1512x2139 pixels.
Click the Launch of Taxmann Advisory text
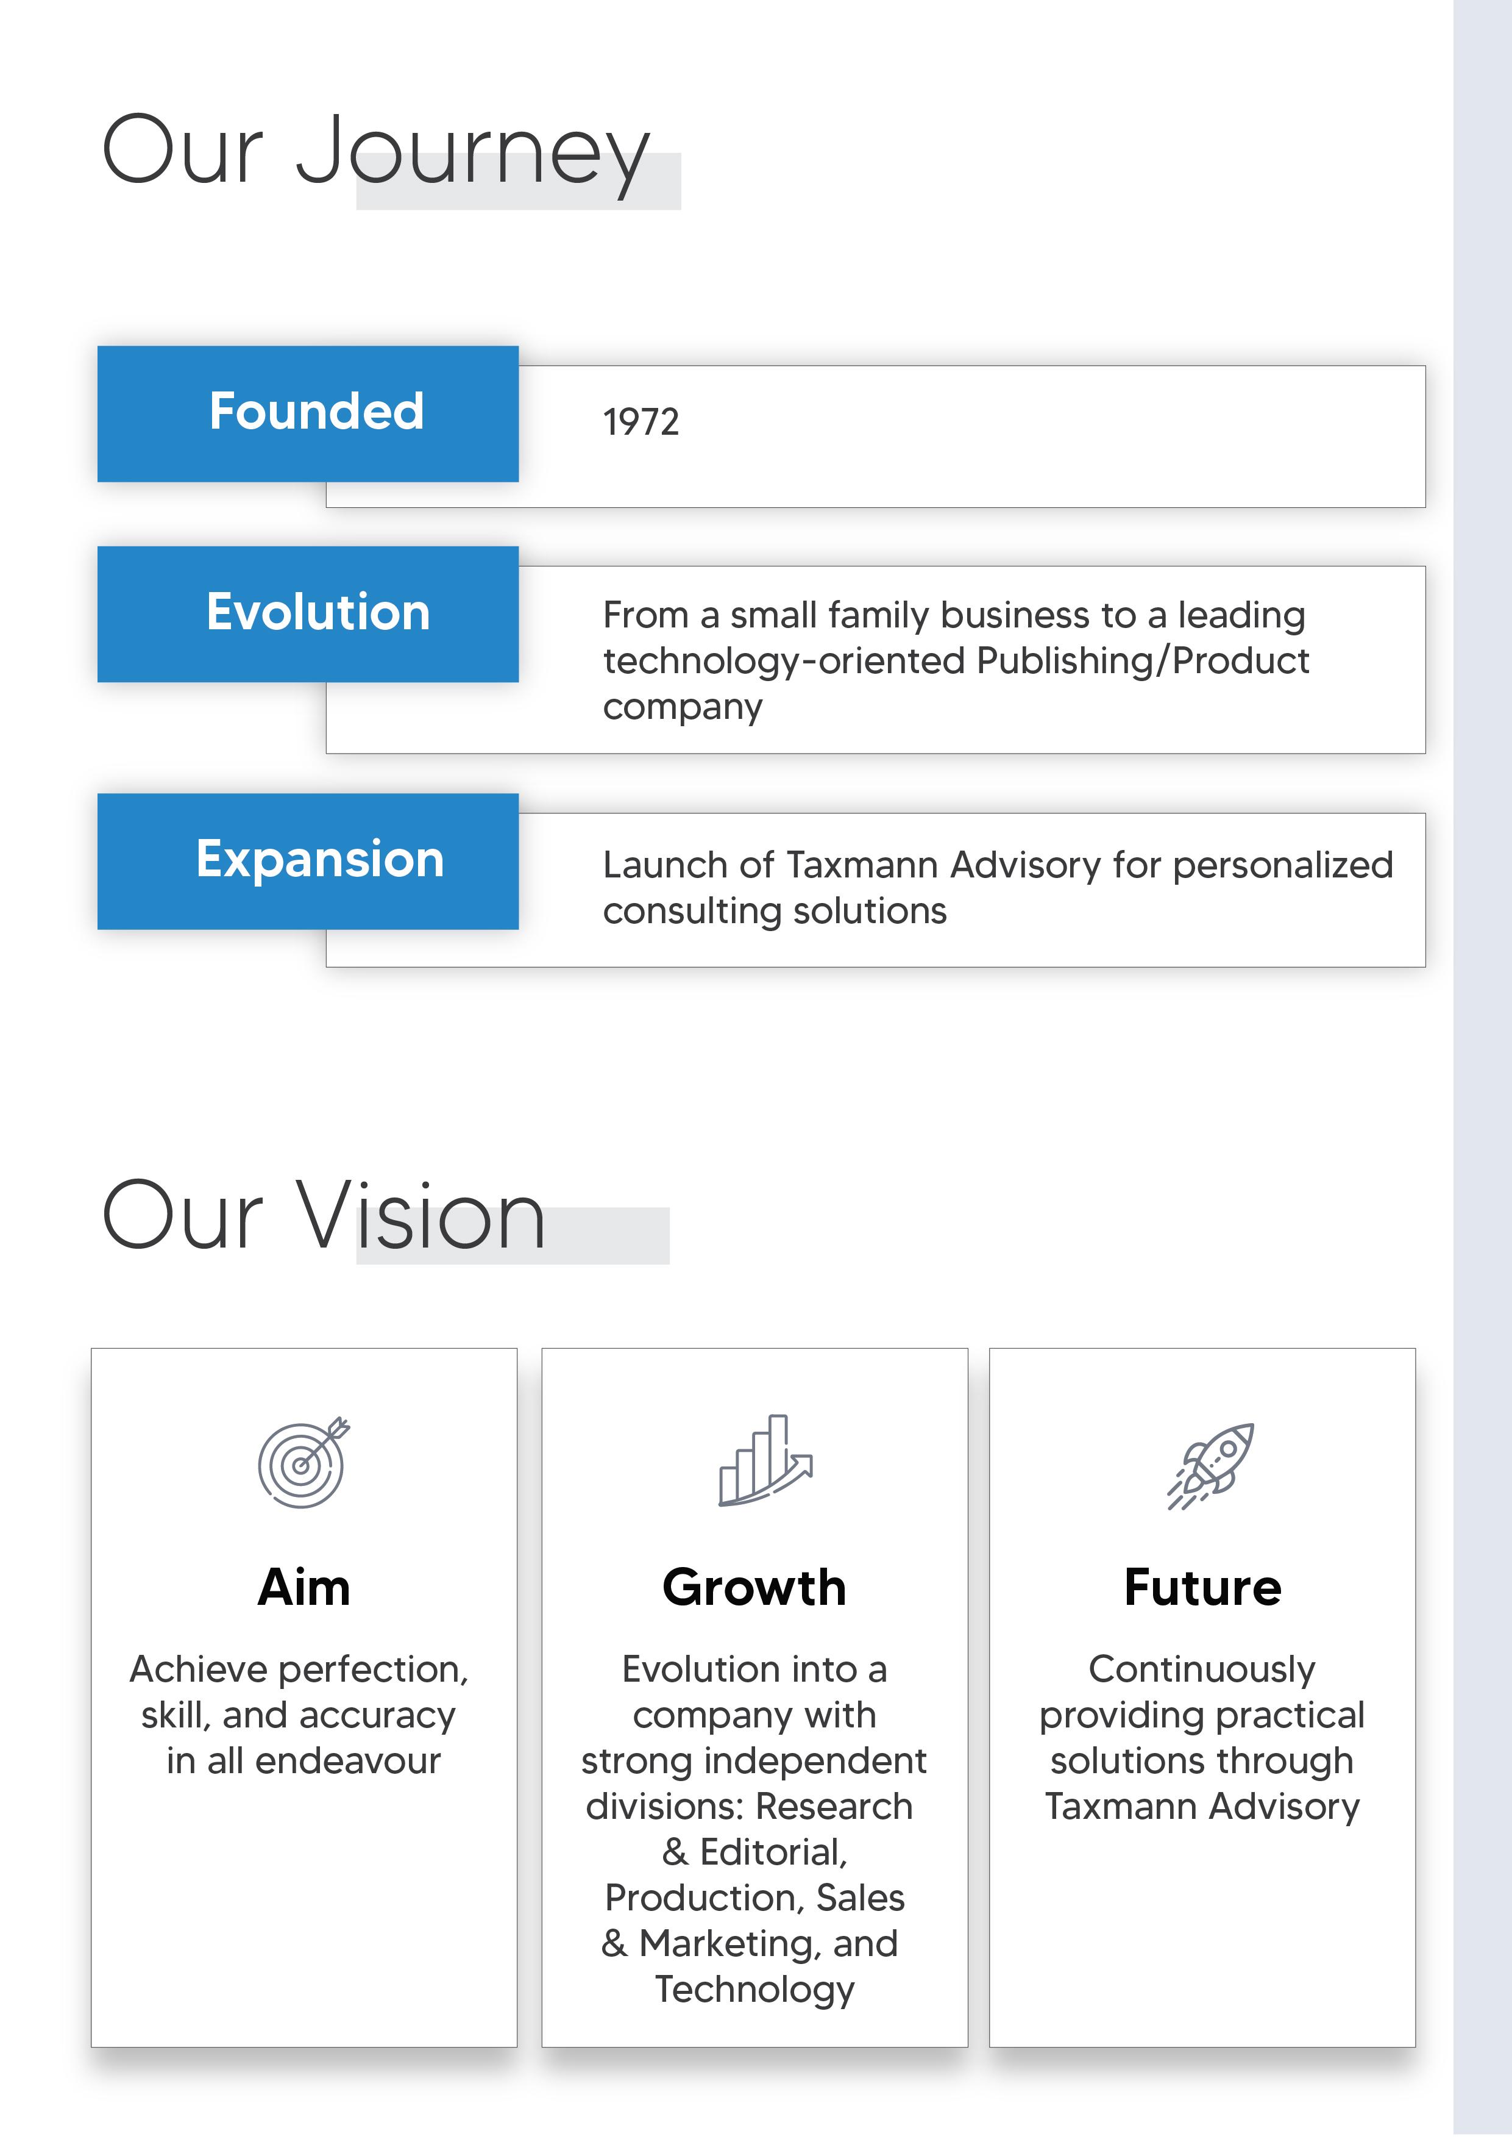pyautogui.click(x=998, y=888)
